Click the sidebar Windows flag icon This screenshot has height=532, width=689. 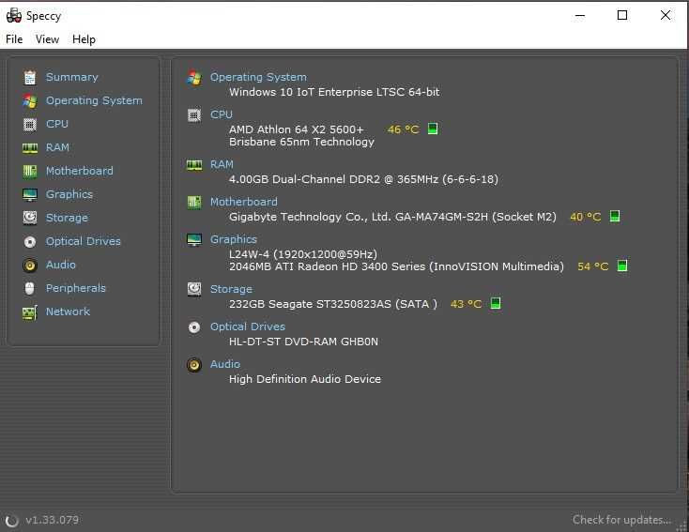30,100
